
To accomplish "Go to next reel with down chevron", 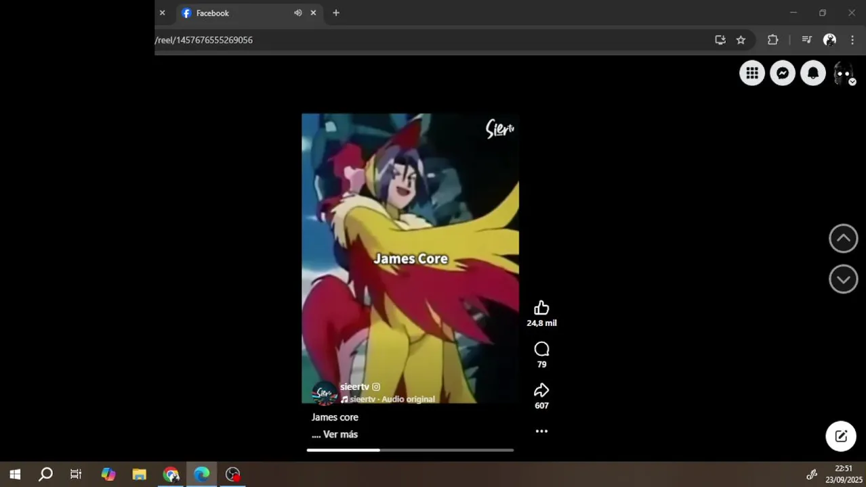I will (843, 279).
